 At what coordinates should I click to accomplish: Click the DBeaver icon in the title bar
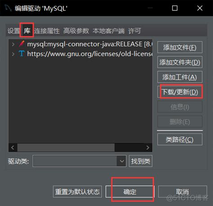(8, 8)
